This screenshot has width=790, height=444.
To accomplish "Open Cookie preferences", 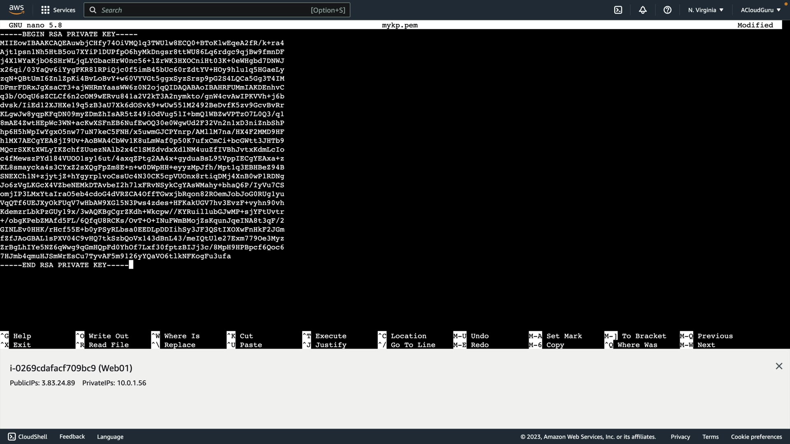I will [x=756, y=437].
